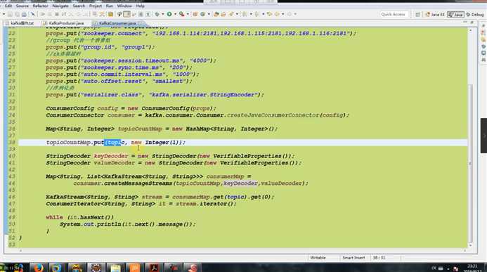This screenshot has height=272, width=487.
Task: Click the Save icon in the toolbar
Action: [10, 14]
